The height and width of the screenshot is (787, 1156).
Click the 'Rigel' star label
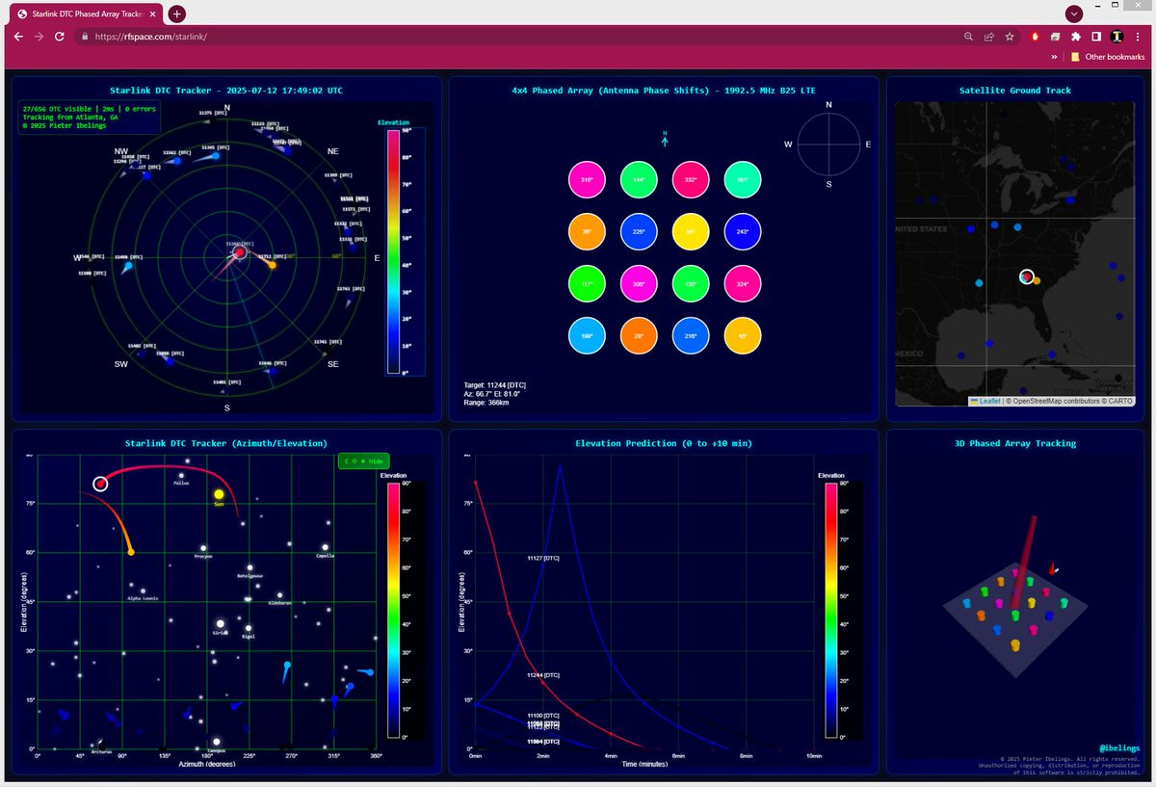pyautogui.click(x=248, y=636)
